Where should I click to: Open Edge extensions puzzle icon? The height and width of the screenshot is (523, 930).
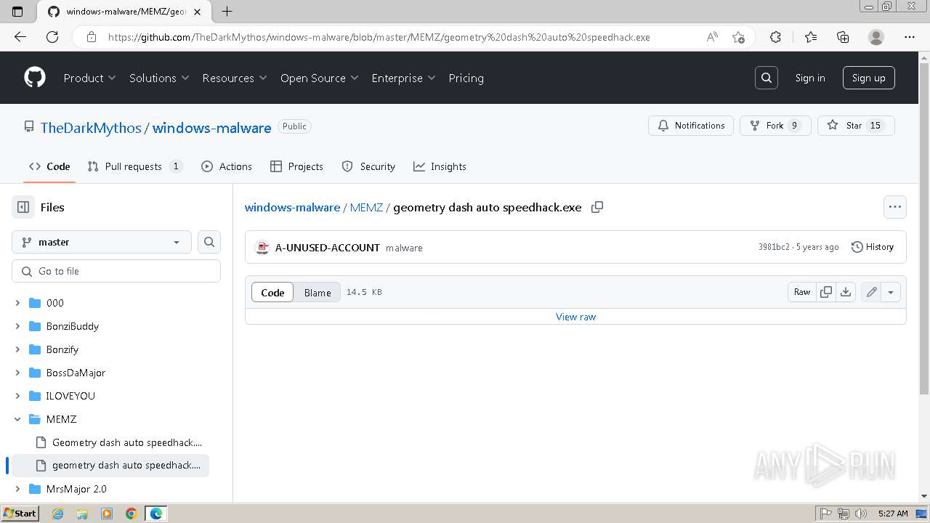click(775, 37)
